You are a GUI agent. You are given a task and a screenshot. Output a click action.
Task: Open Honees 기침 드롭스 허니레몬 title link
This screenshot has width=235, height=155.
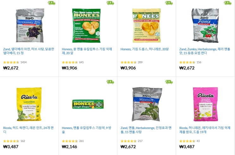(x=145, y=49)
